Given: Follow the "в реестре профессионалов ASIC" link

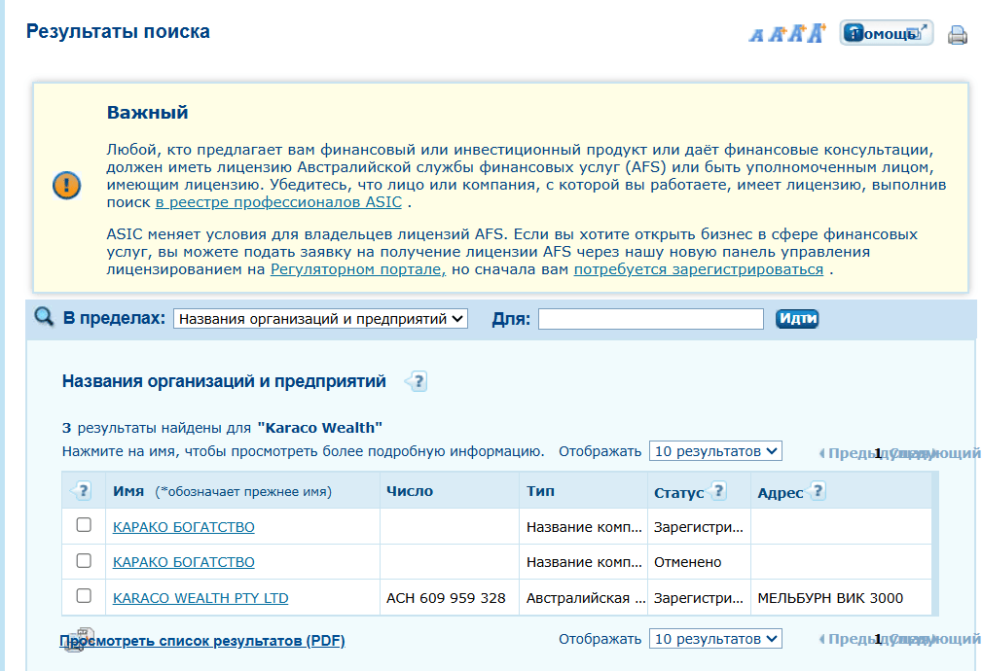Looking at the screenshot, I should [278, 203].
